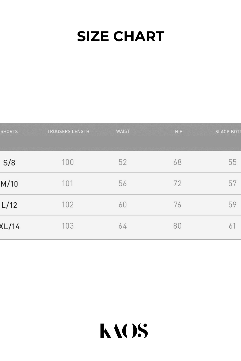This screenshot has height=361, width=241.
Task: Click waist value 64 for XL/14
Action: click(123, 226)
